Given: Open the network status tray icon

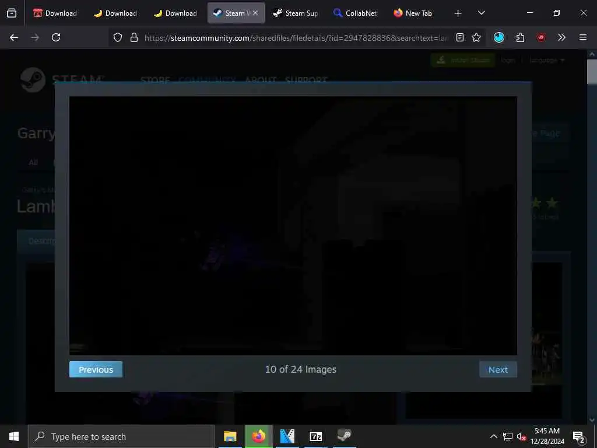Looking at the screenshot, I should (x=508, y=436).
